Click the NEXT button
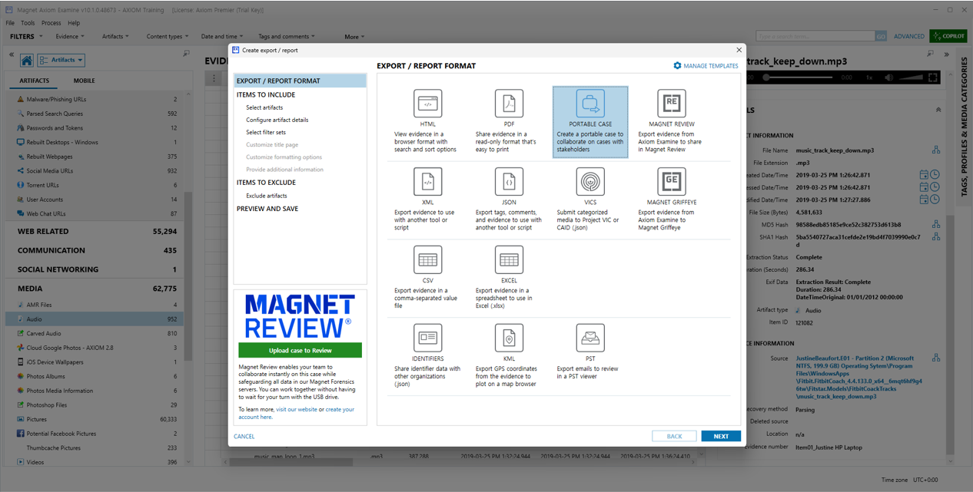 coord(721,436)
